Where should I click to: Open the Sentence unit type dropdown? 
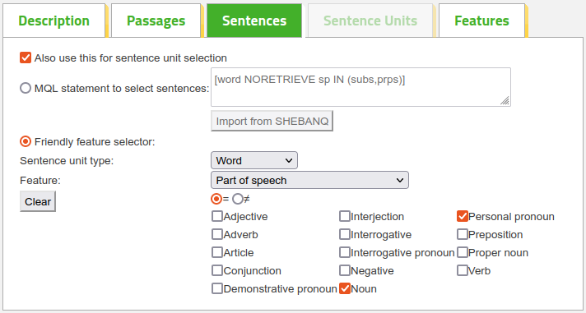pyautogui.click(x=254, y=160)
